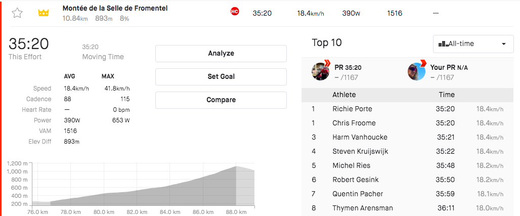
Task: Open the Analyze effort view
Action: [221, 54]
